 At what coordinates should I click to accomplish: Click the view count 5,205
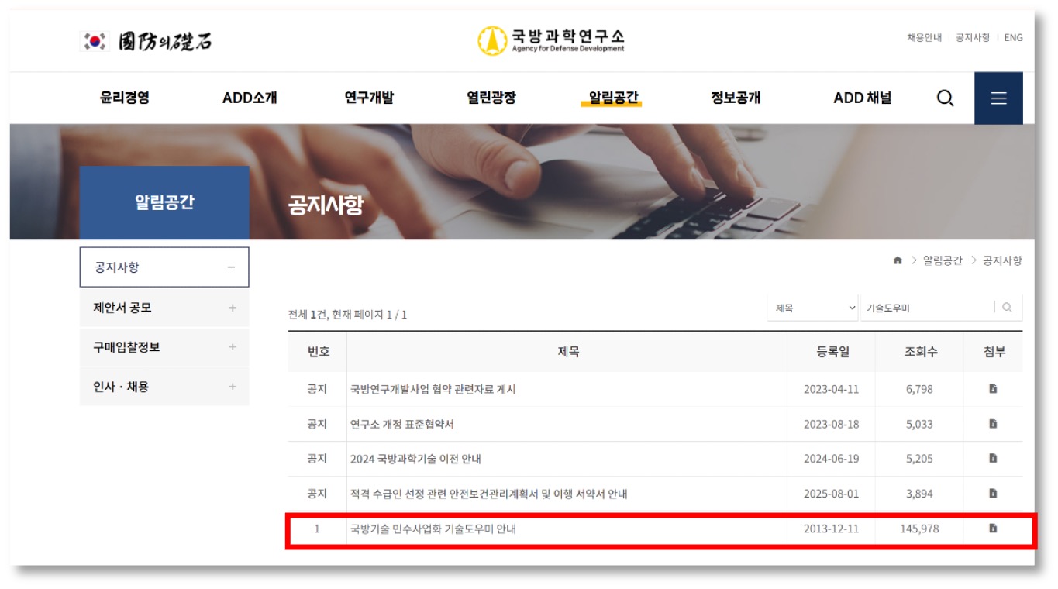919,459
